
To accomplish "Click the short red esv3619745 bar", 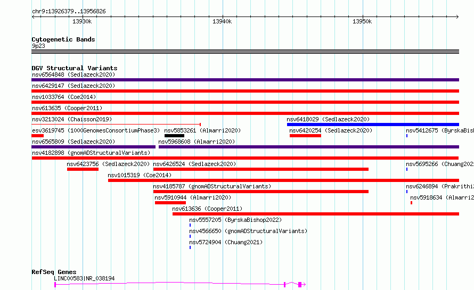I will point(37,136).
